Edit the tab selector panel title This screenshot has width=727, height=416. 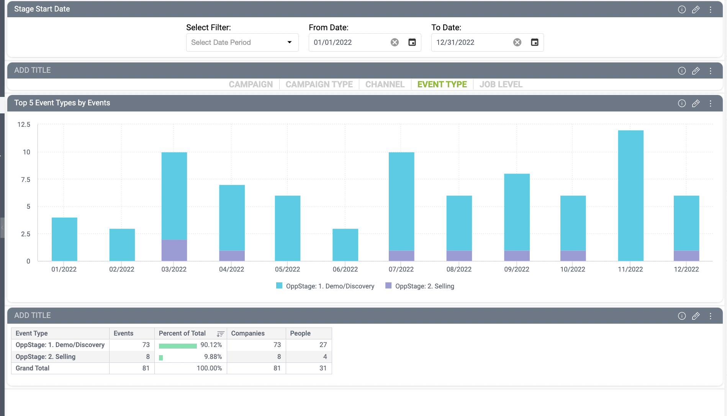click(696, 71)
